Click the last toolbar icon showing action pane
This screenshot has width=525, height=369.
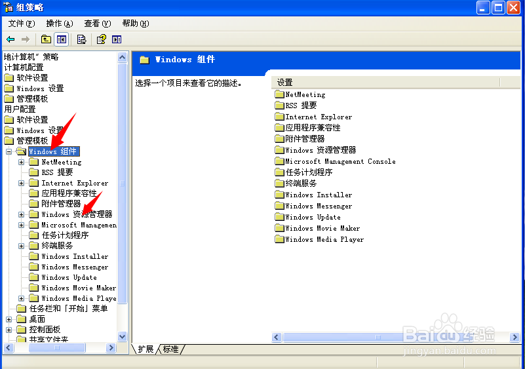pos(117,39)
